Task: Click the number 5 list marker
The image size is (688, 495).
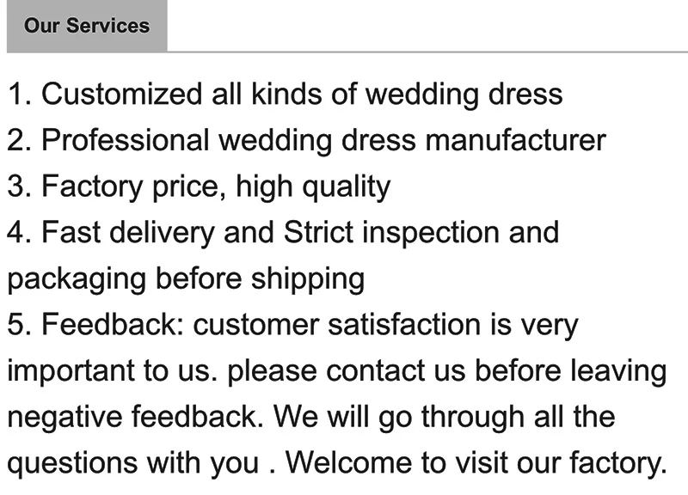Action: click(19, 325)
